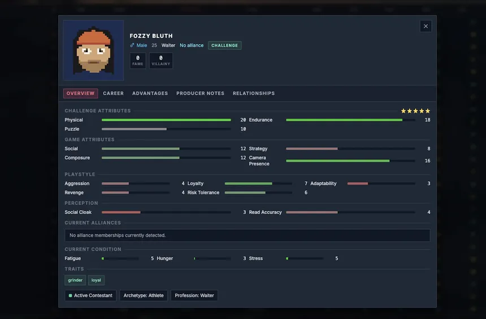Screen dimensions: 486x319
Task: Select the Overview tab
Action: coord(80,94)
